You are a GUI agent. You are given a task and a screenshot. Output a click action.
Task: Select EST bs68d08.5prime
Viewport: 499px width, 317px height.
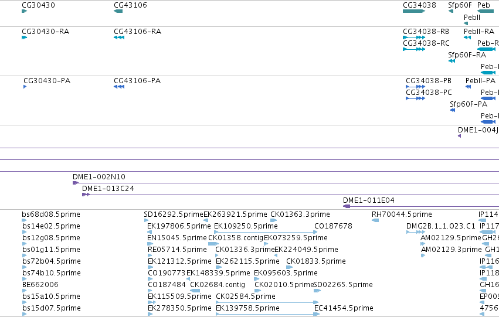click(x=51, y=214)
